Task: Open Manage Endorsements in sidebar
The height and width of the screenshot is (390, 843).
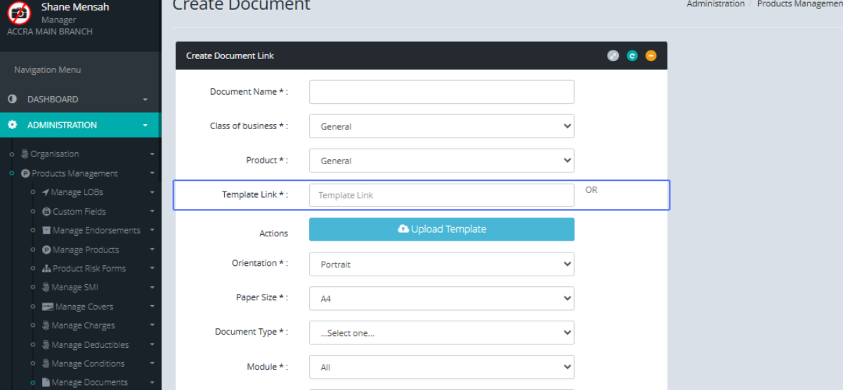Action: [x=96, y=231]
